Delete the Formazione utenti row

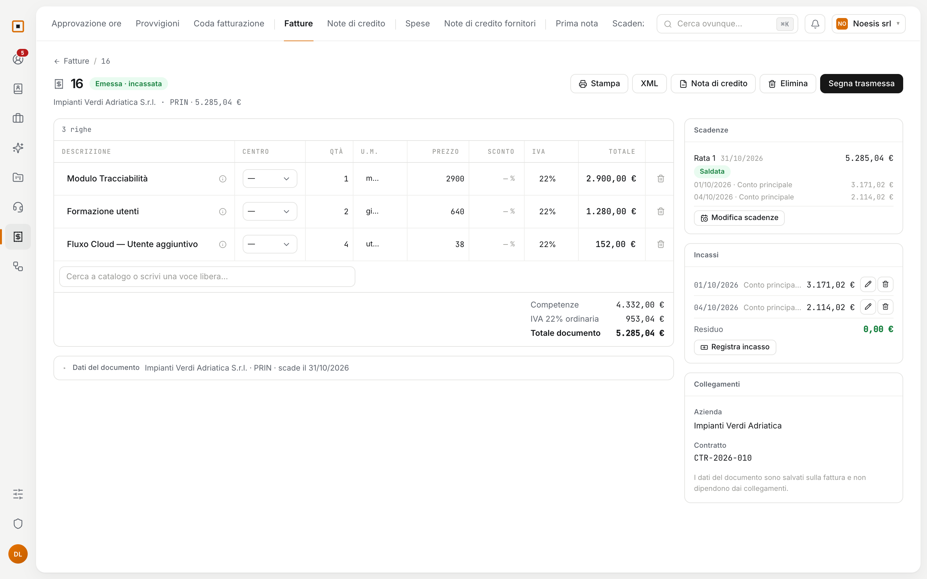(660, 211)
